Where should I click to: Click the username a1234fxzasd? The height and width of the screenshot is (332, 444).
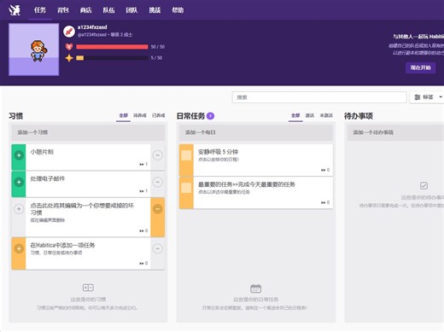point(92,27)
